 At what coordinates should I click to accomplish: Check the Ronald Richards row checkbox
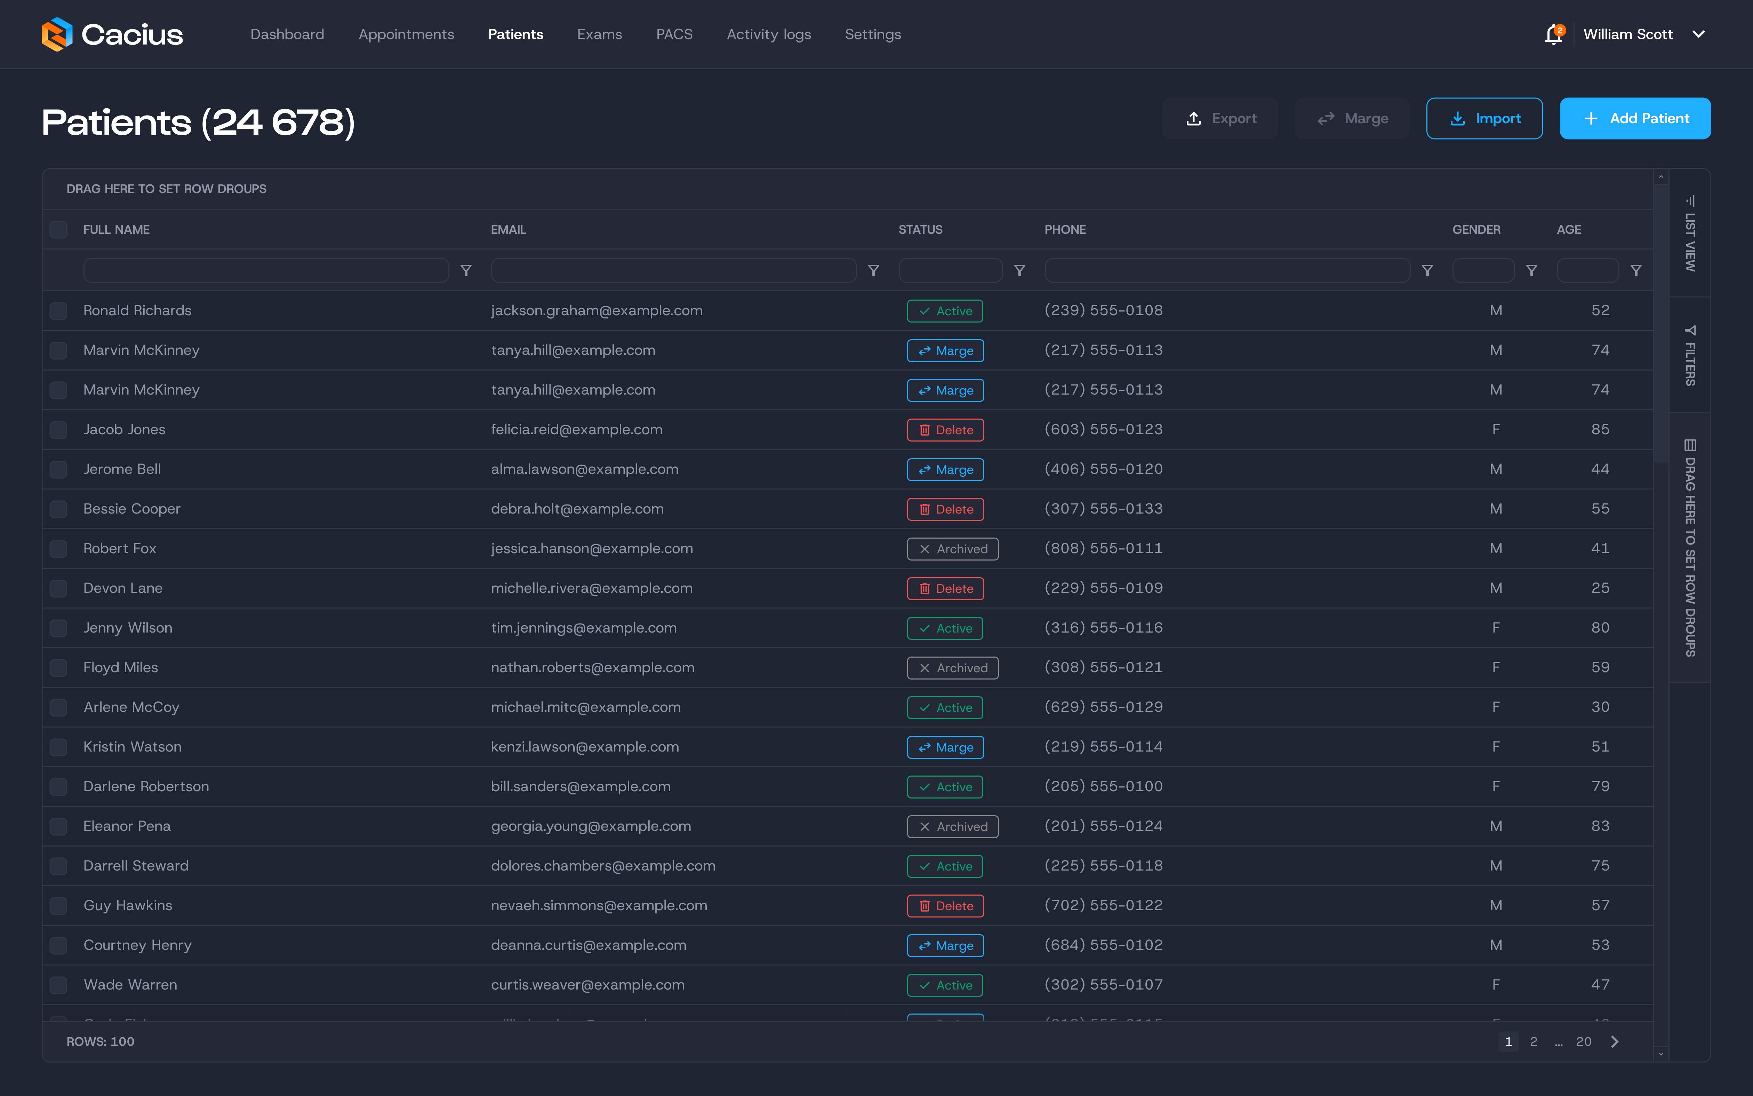pos(59,311)
